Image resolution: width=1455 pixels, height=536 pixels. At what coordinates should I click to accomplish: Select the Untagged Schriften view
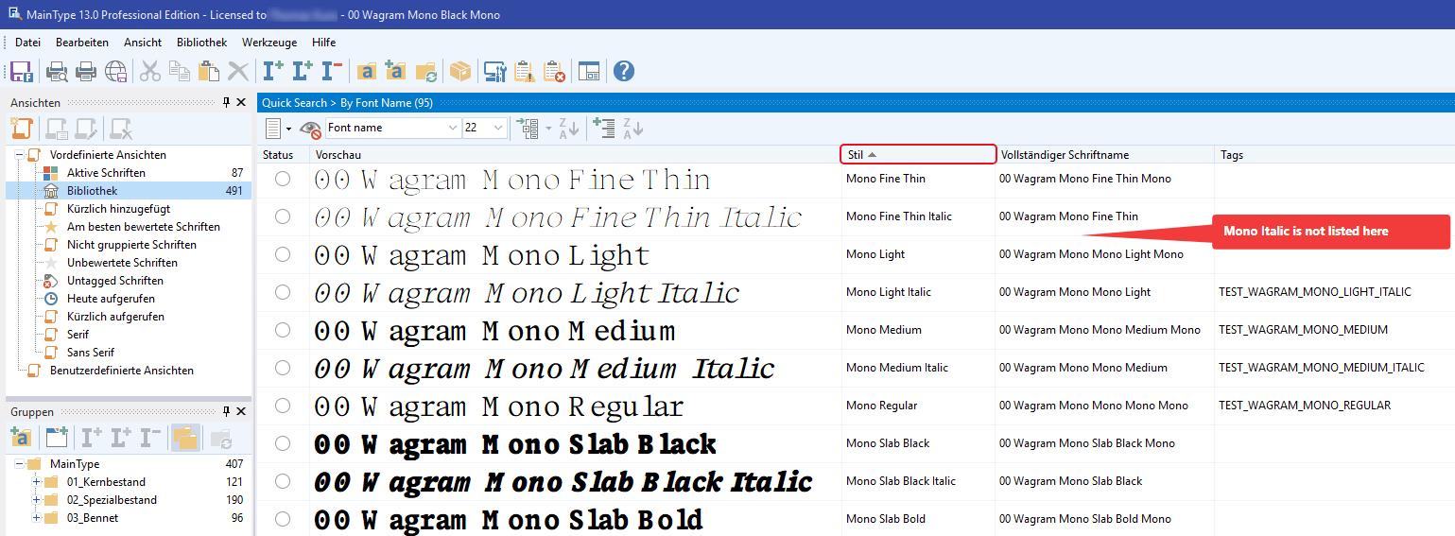114,281
